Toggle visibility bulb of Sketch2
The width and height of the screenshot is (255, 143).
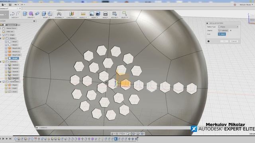tap(6, 65)
